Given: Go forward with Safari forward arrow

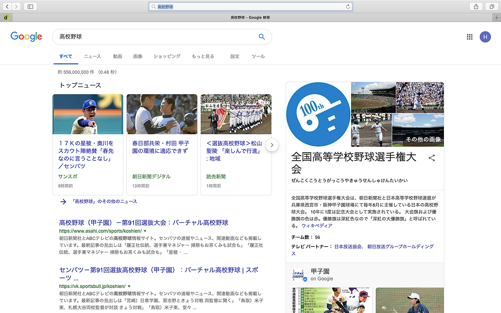Looking at the screenshot, I should [x=16, y=7].
